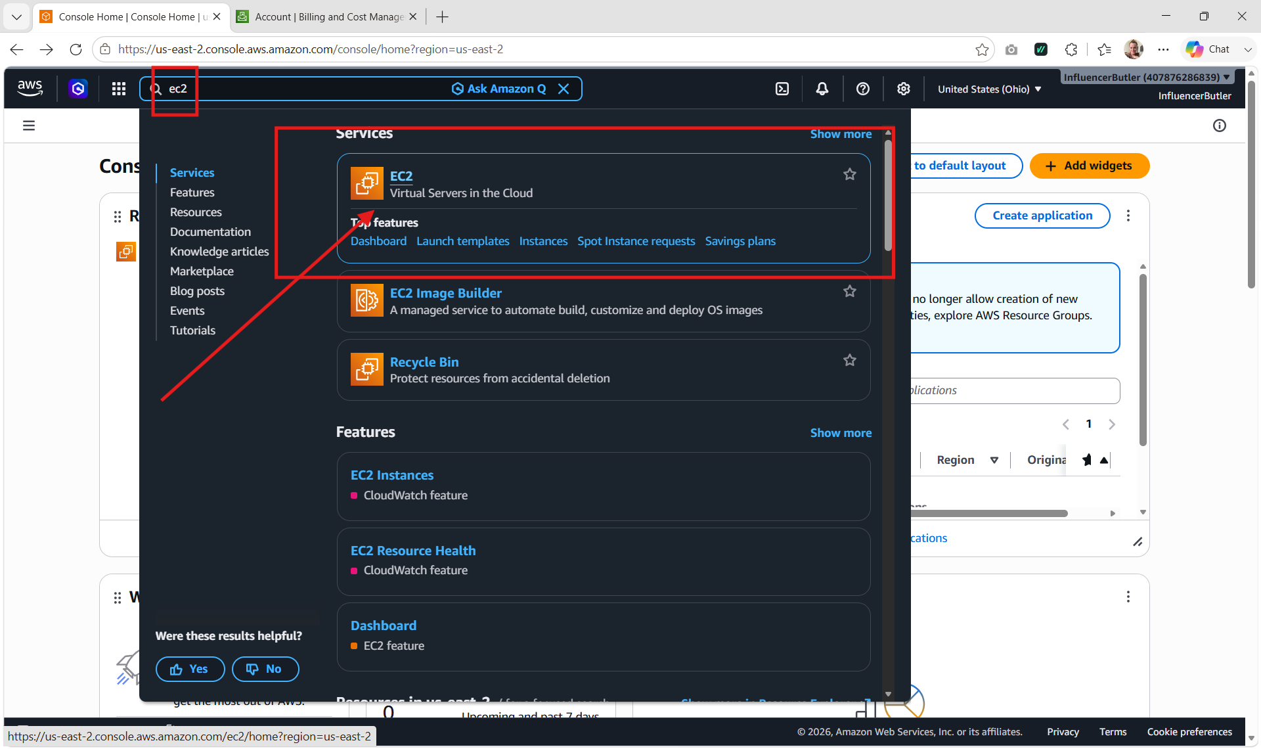This screenshot has width=1261, height=749.
Task: Clear the ec2 search with X icon
Action: (x=564, y=89)
